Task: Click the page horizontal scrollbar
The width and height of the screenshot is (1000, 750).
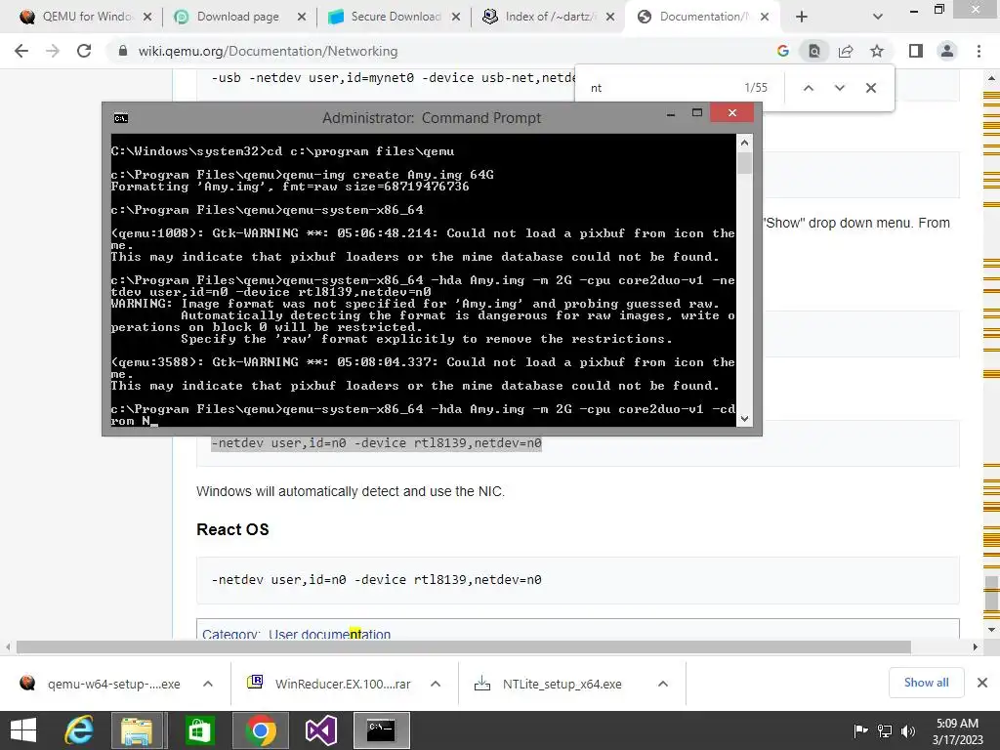Action: [x=464, y=646]
